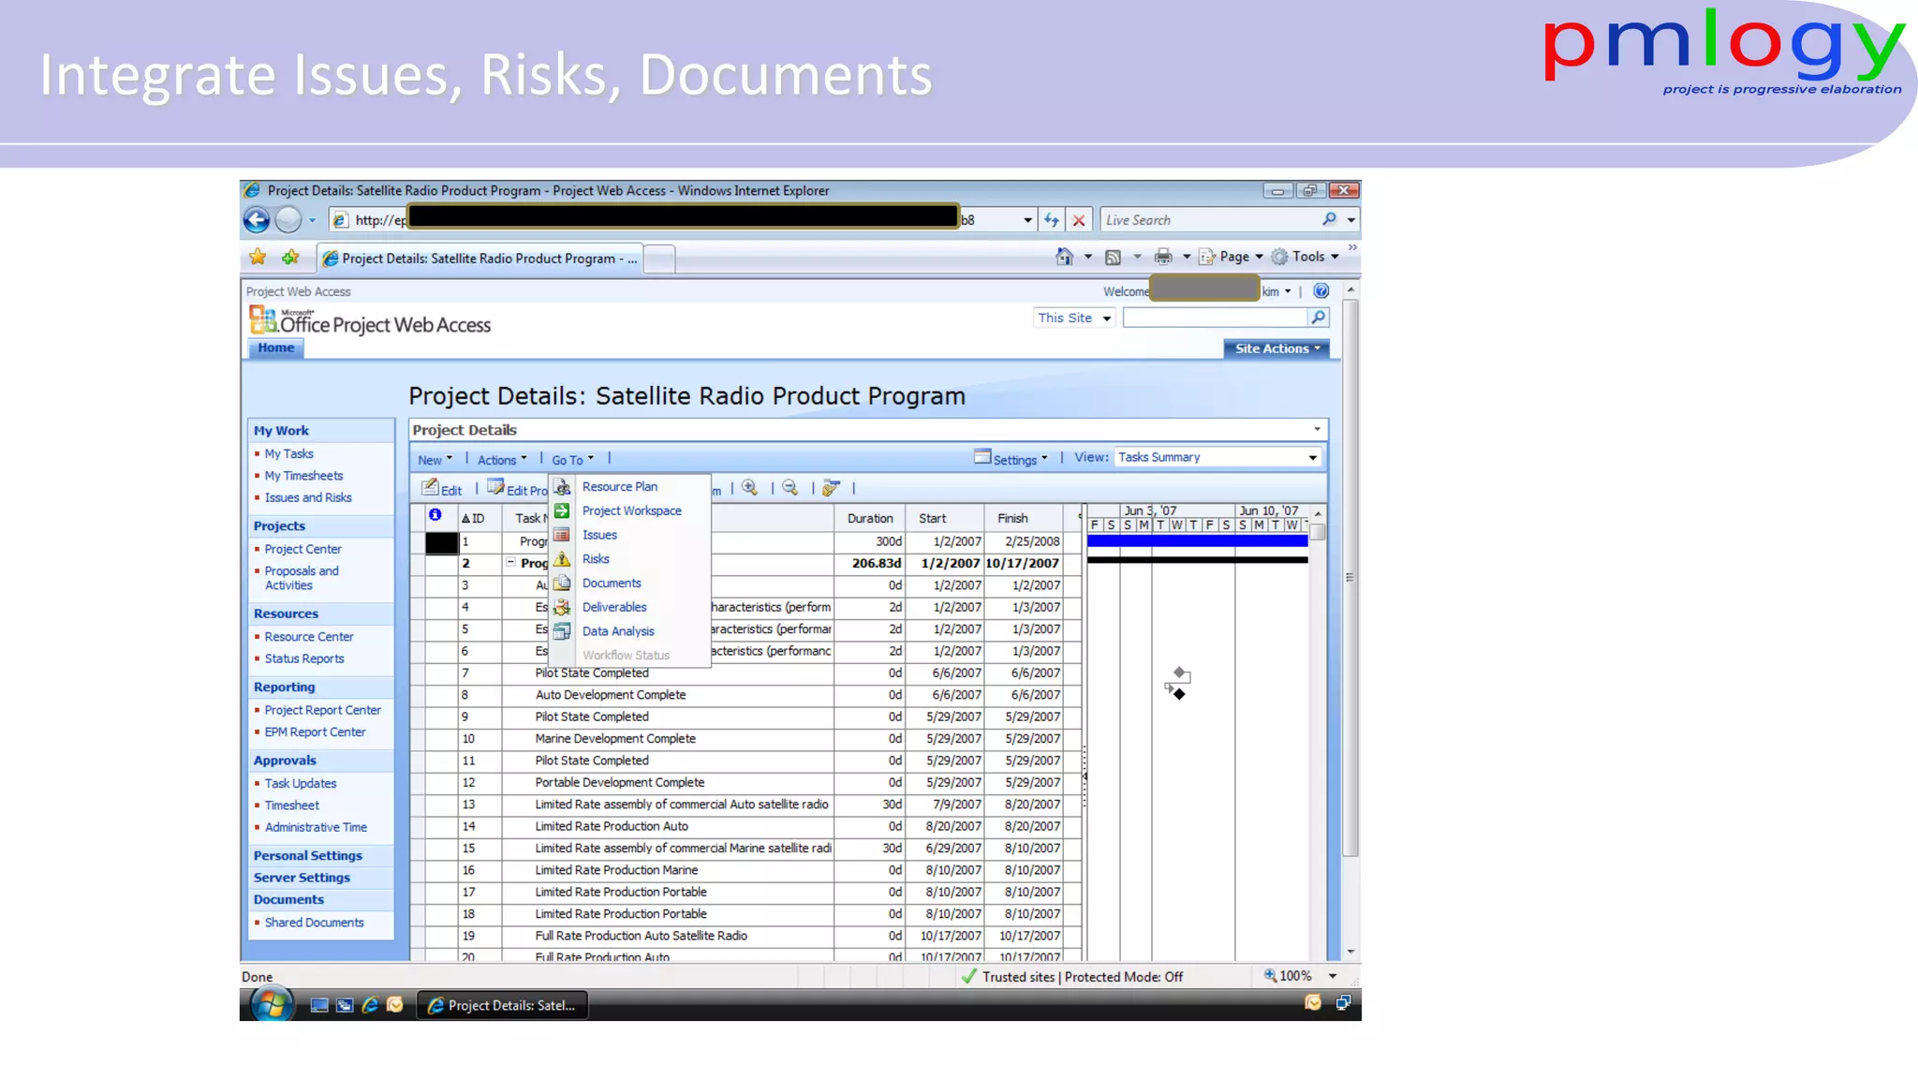Click the Project Details browser tab
The image size is (1918, 1079).
coord(479,259)
